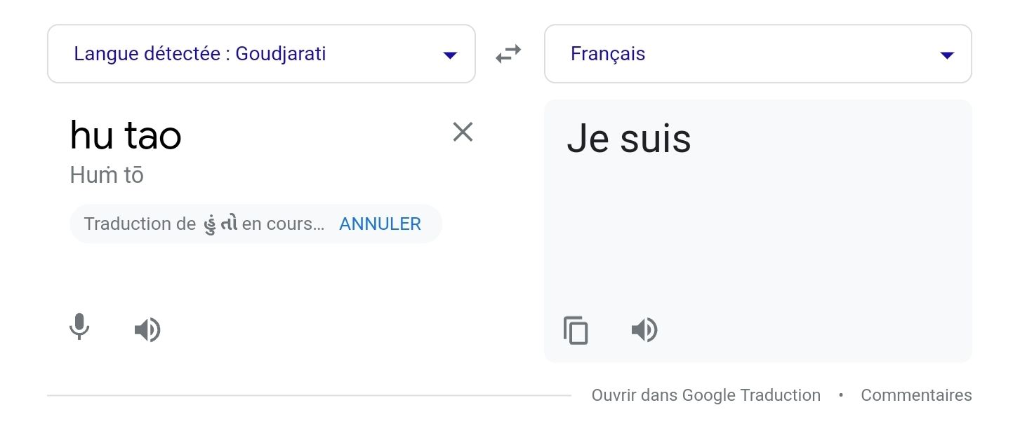Cancel the Gujarati translation with ANNULER
The height and width of the screenshot is (445, 1020).
(x=380, y=224)
